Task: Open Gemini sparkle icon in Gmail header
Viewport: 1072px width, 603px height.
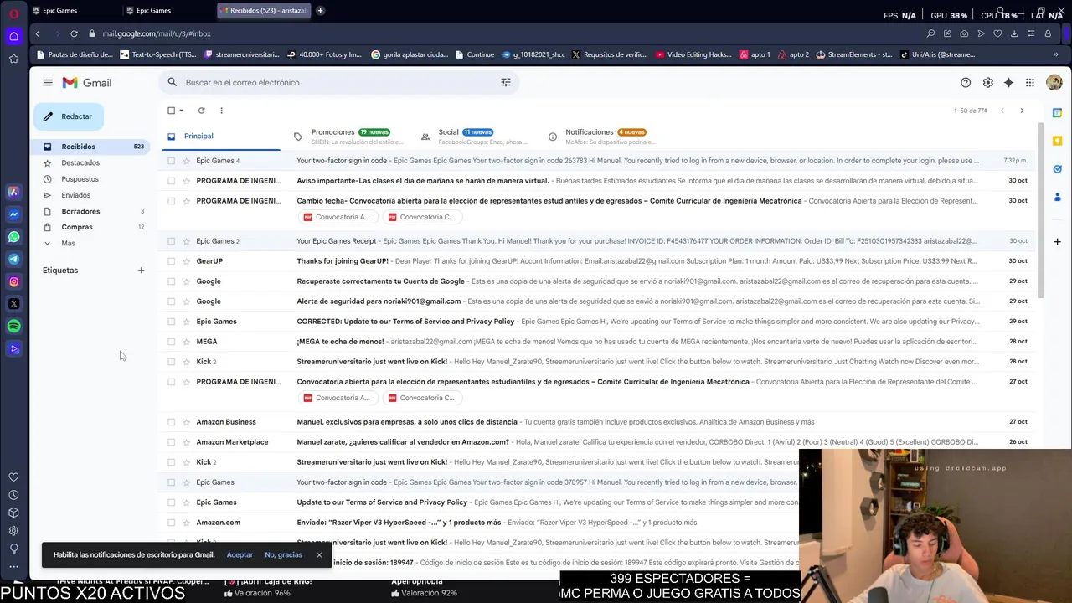Action: [1008, 82]
